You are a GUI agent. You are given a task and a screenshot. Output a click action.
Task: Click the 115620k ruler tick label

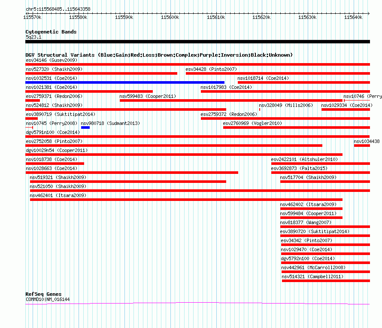tap(261, 17)
